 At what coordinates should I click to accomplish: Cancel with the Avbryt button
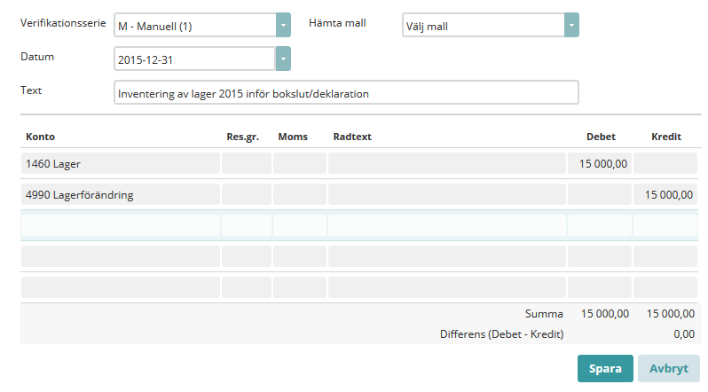pos(669,369)
